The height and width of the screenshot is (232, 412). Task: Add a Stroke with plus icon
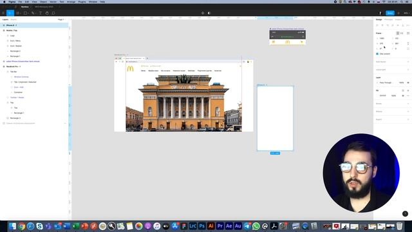[x=408, y=103]
